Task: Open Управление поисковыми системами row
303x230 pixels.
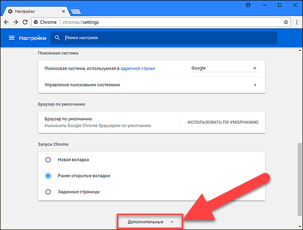Action: tap(151, 85)
